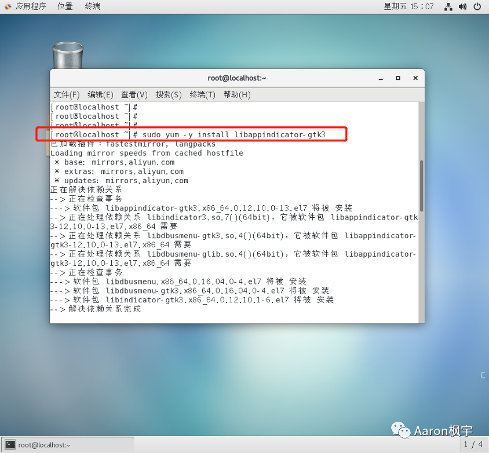This screenshot has height=453, width=489.
Task: Click the line '已加载插件:fastestmirror, langpacks'
Action: point(133,144)
